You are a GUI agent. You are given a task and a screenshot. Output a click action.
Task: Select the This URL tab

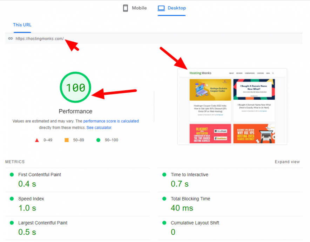(22, 25)
